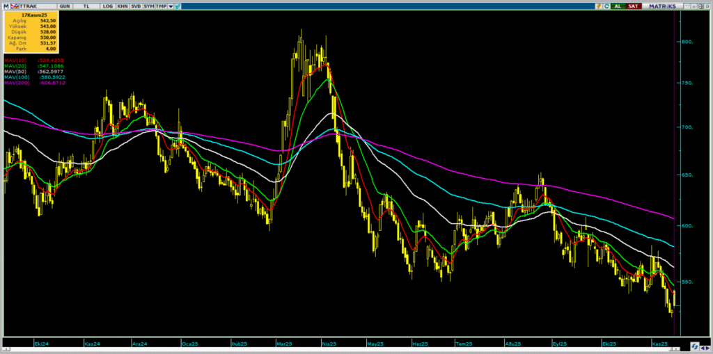Screen dimensions: 713x354
Task: Click the Matriks M logo icon
Action: [x=6, y=6]
